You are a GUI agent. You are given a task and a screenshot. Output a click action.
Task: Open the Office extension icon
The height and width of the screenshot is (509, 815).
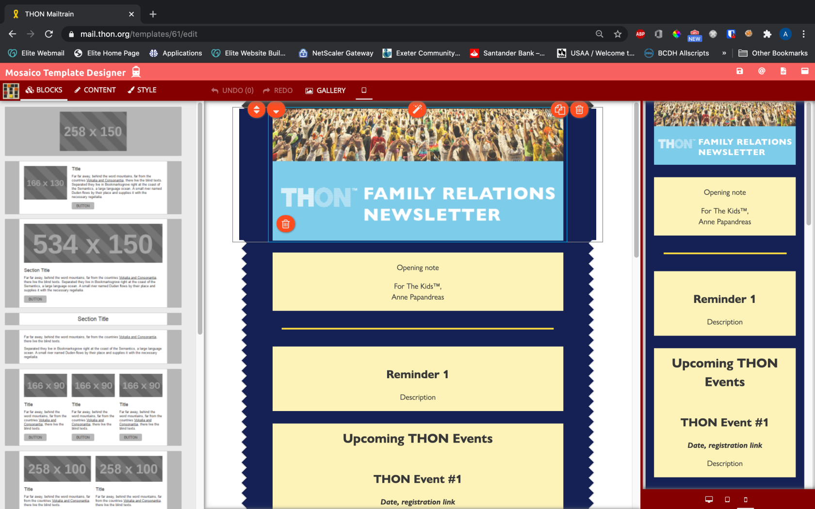pyautogui.click(x=658, y=34)
